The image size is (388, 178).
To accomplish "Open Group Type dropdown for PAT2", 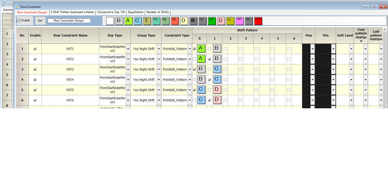I will pyautogui.click(x=159, y=59).
